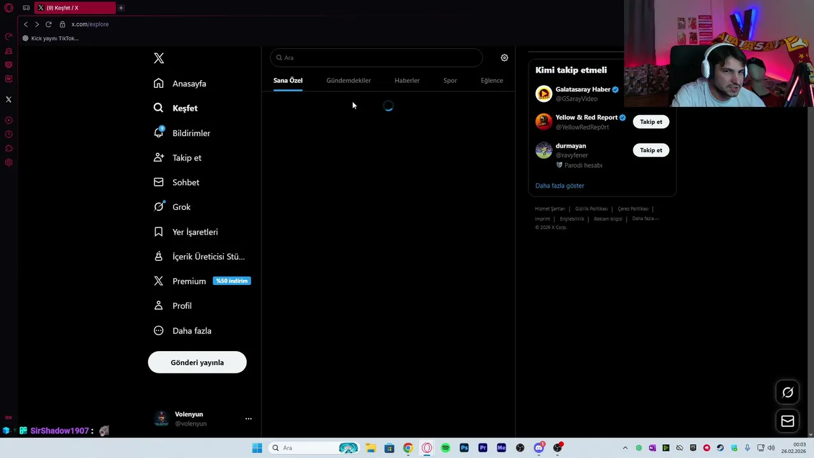
Task: Open the Yellow & Red Report profile
Action: point(586,118)
